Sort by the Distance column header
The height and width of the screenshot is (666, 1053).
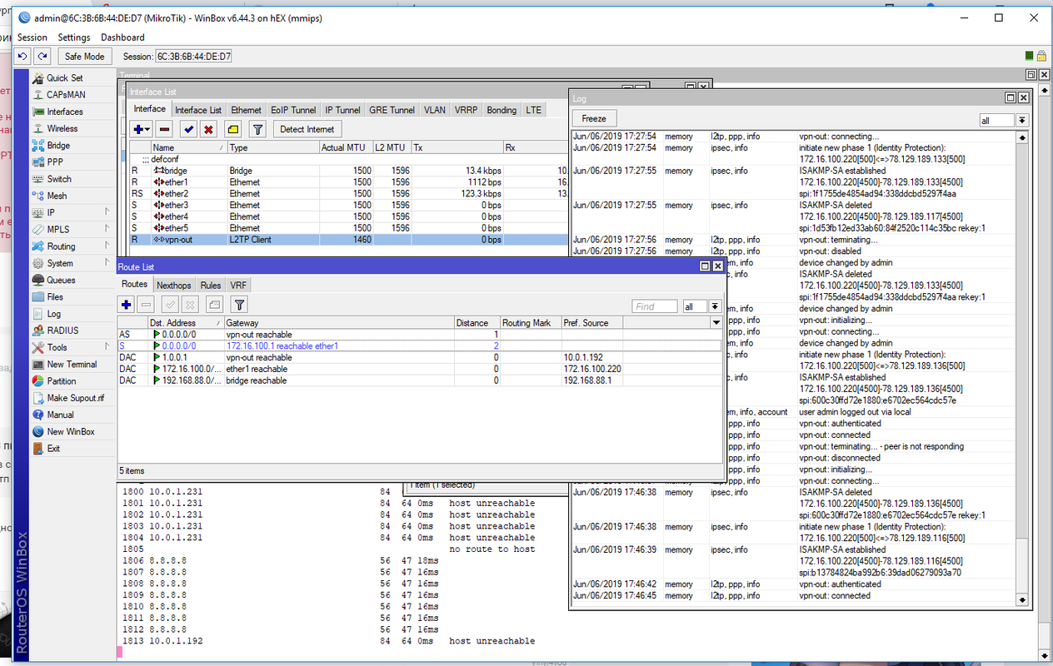[x=477, y=323]
